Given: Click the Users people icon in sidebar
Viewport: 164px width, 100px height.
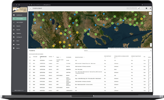Looking at the screenshot, I should coord(14,41).
